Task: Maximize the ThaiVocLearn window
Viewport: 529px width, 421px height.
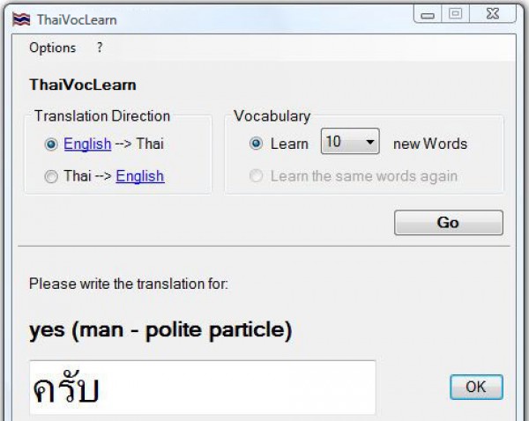Action: (455, 14)
